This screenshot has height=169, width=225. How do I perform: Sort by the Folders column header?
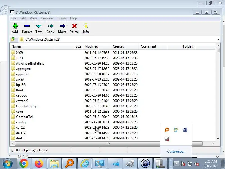181,46
